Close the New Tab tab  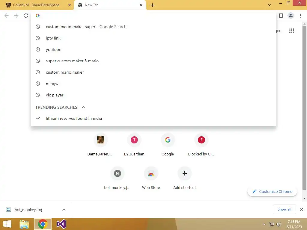point(141,5)
